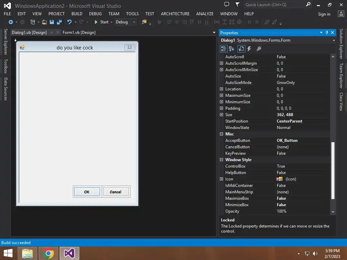
Task: Open the active documents list dropdown
Action: 214,32
